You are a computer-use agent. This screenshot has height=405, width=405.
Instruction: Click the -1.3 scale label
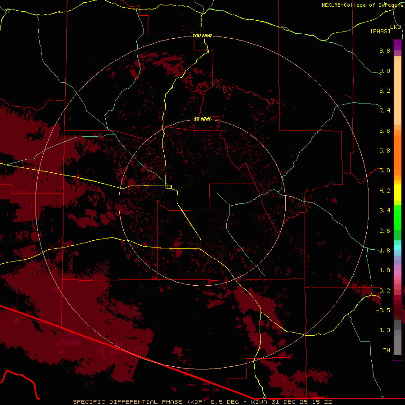383,330
